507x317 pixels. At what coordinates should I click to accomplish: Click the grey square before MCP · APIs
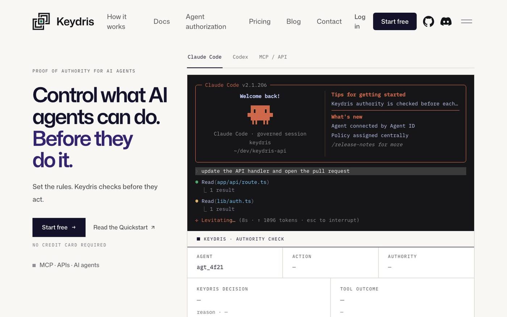[34, 266]
